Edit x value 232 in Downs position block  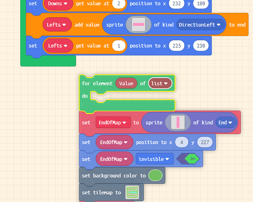pyautogui.click(x=177, y=4)
